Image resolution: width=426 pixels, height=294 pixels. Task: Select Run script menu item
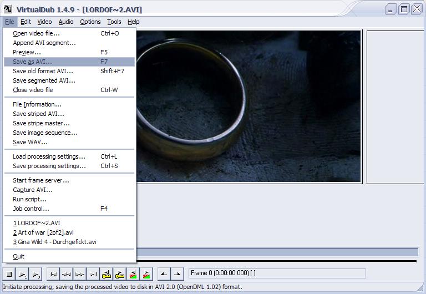click(x=69, y=199)
